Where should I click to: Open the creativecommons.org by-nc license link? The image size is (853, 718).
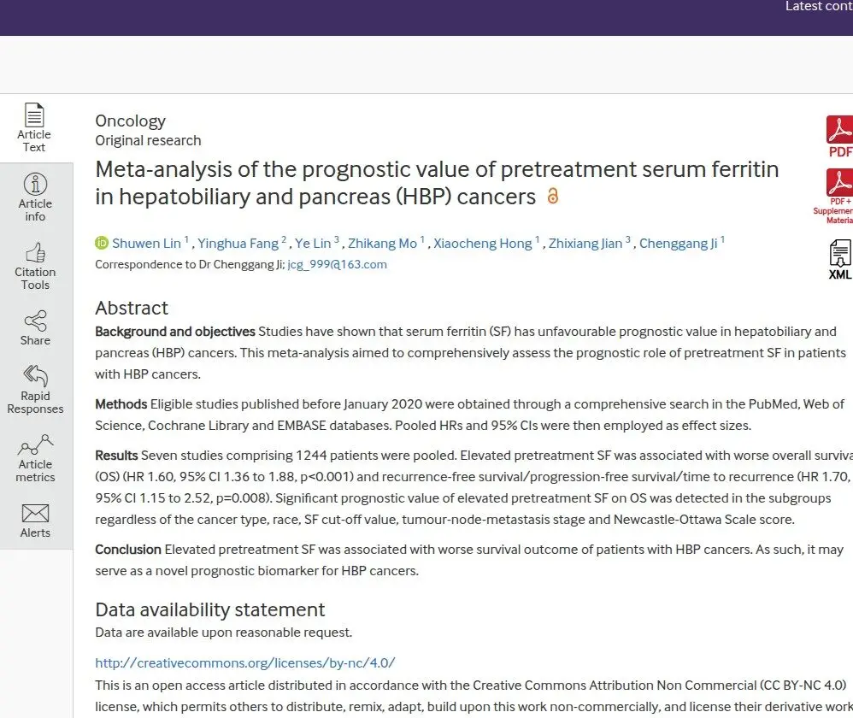click(x=244, y=663)
